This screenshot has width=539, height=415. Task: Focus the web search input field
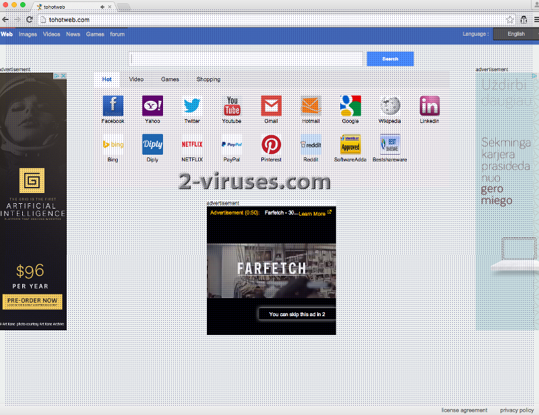click(247, 59)
